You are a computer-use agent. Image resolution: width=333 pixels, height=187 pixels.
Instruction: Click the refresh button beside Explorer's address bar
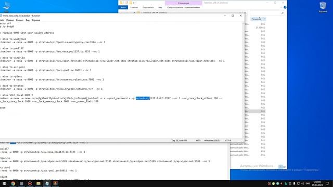pos(245,13)
